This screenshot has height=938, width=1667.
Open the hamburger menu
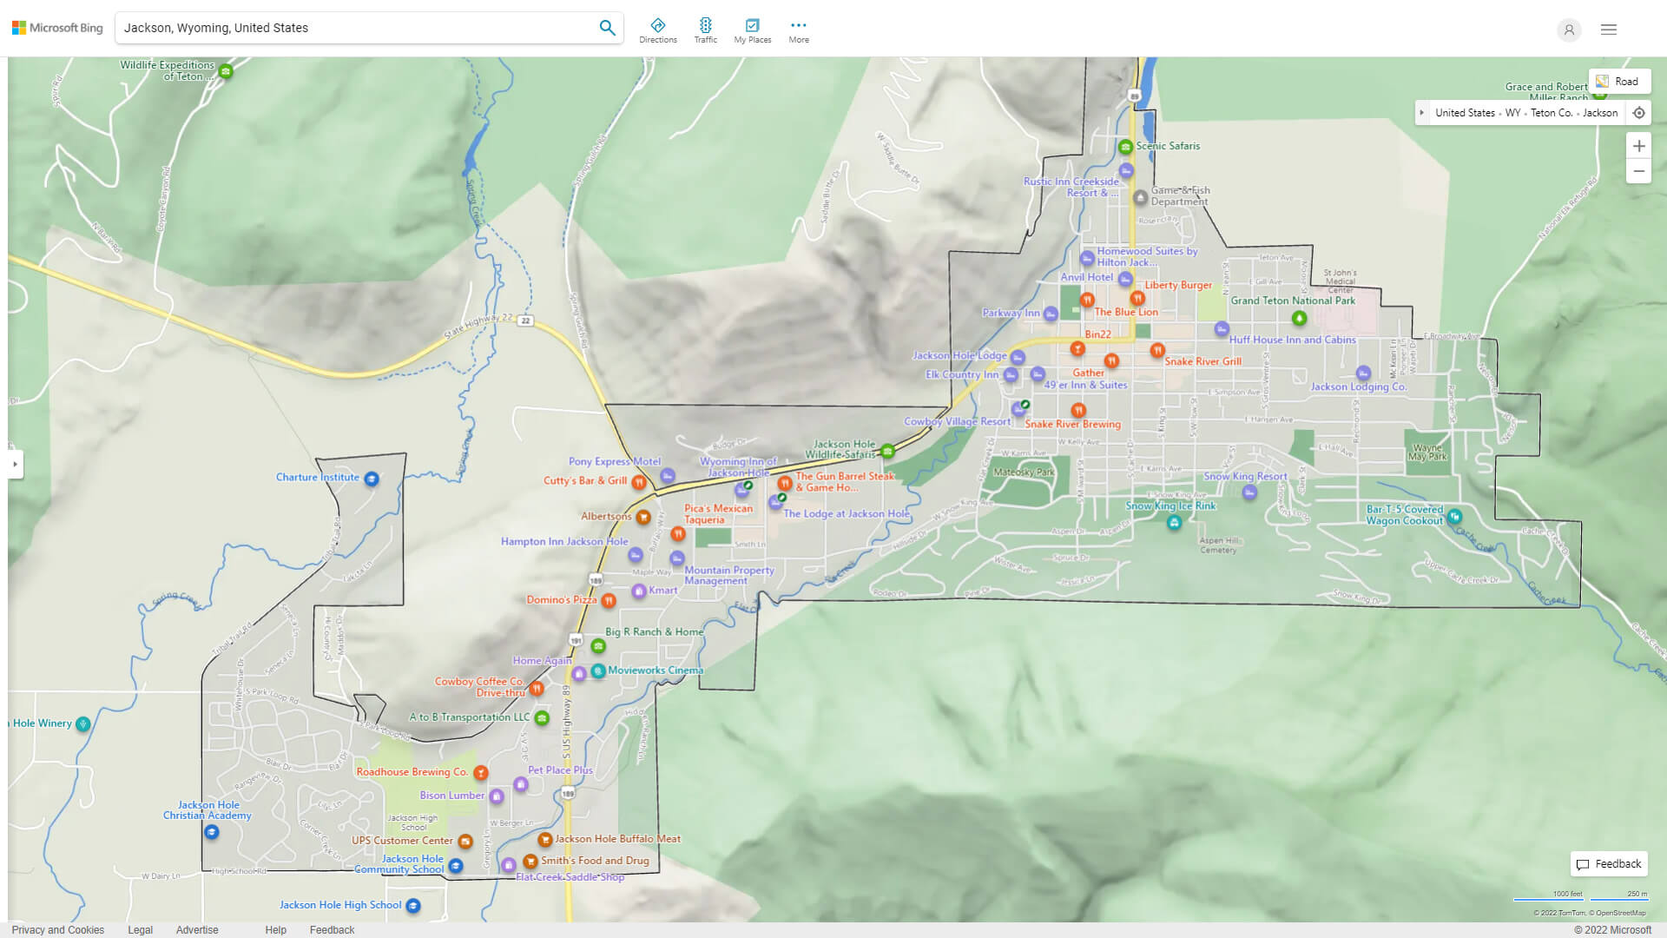(1608, 29)
